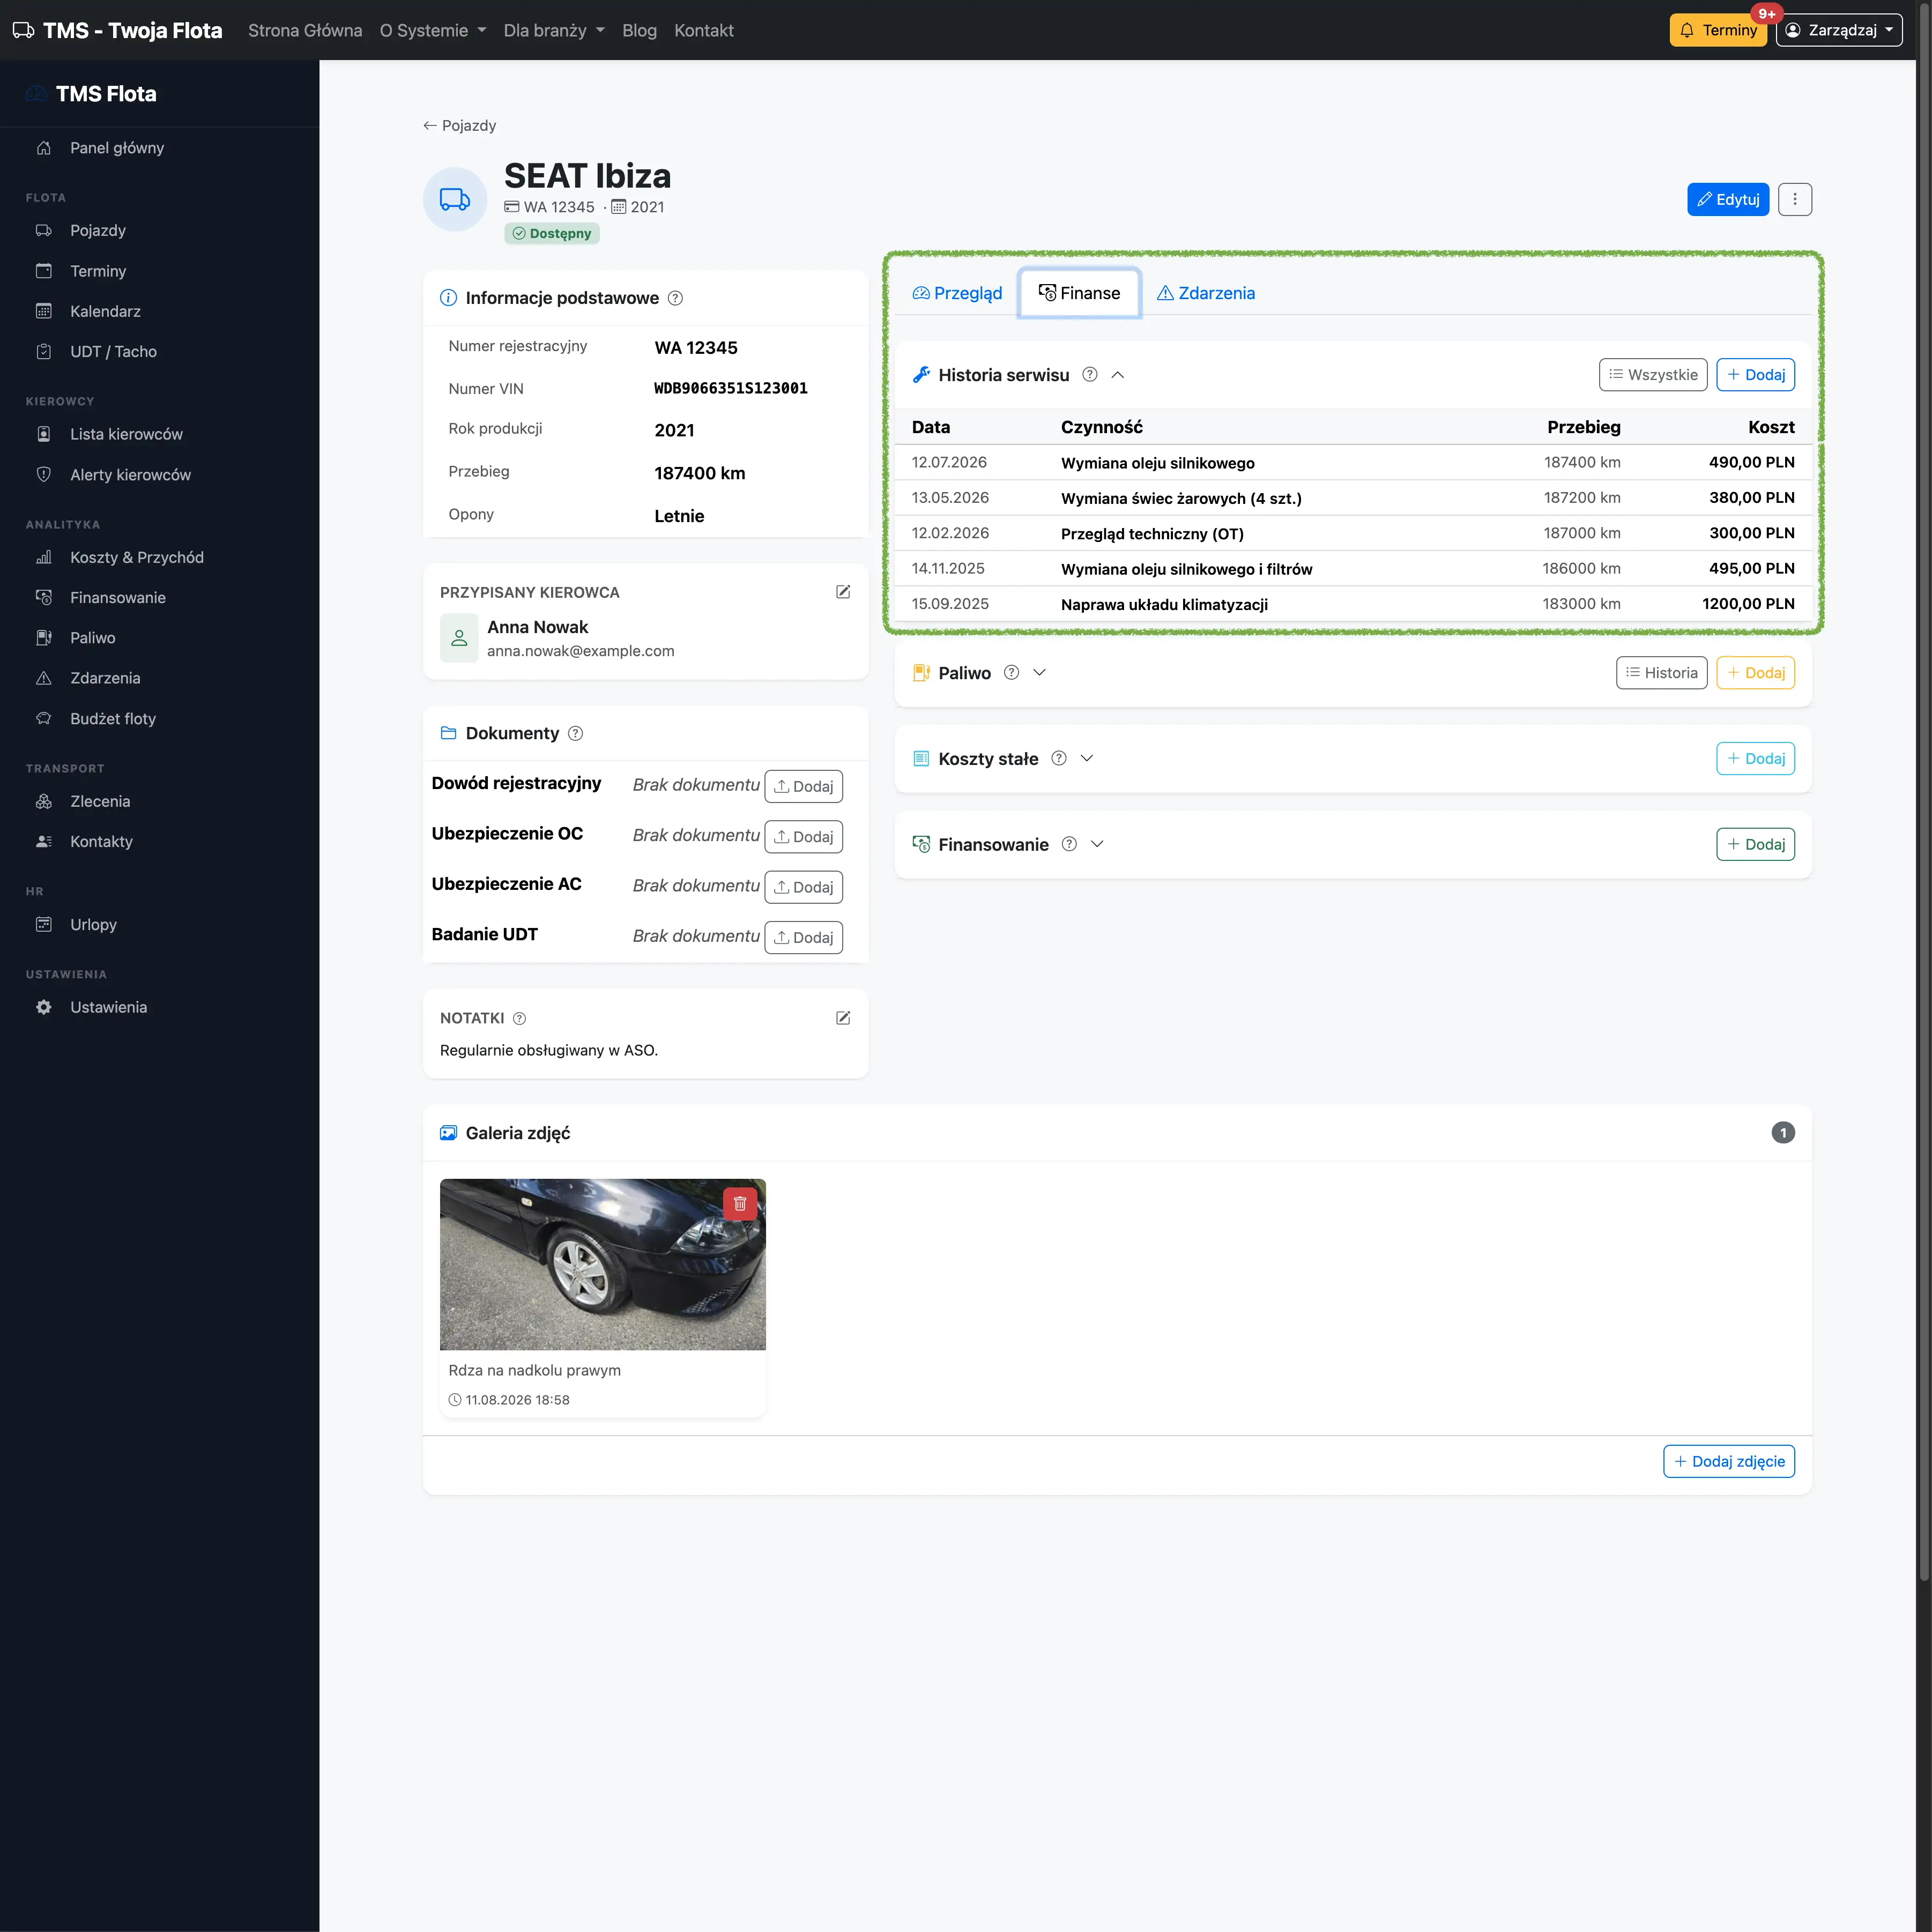This screenshot has width=1932, height=1932.
Task: Expand the Finansowanie section
Action: coord(1097,845)
